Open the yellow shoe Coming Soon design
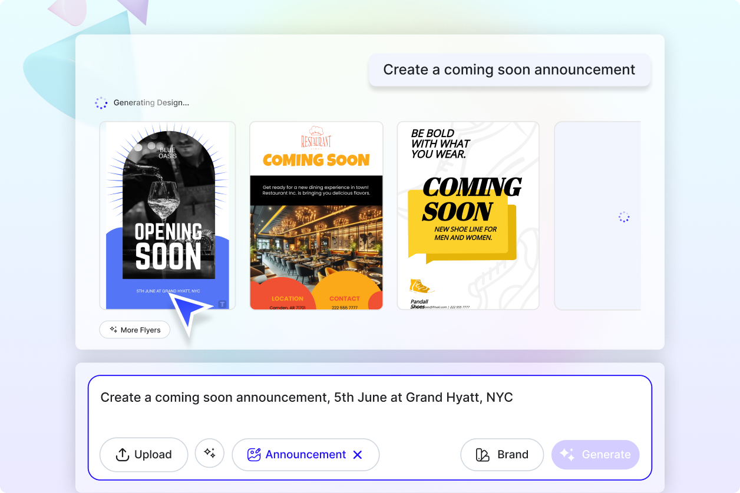This screenshot has height=493, width=740. [x=468, y=215]
